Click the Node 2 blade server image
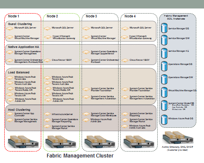 coord(61,142)
